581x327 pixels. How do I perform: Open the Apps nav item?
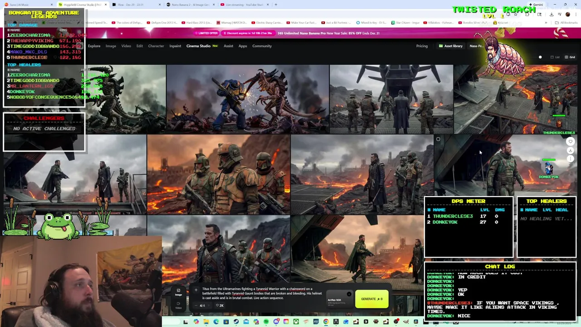click(x=243, y=46)
